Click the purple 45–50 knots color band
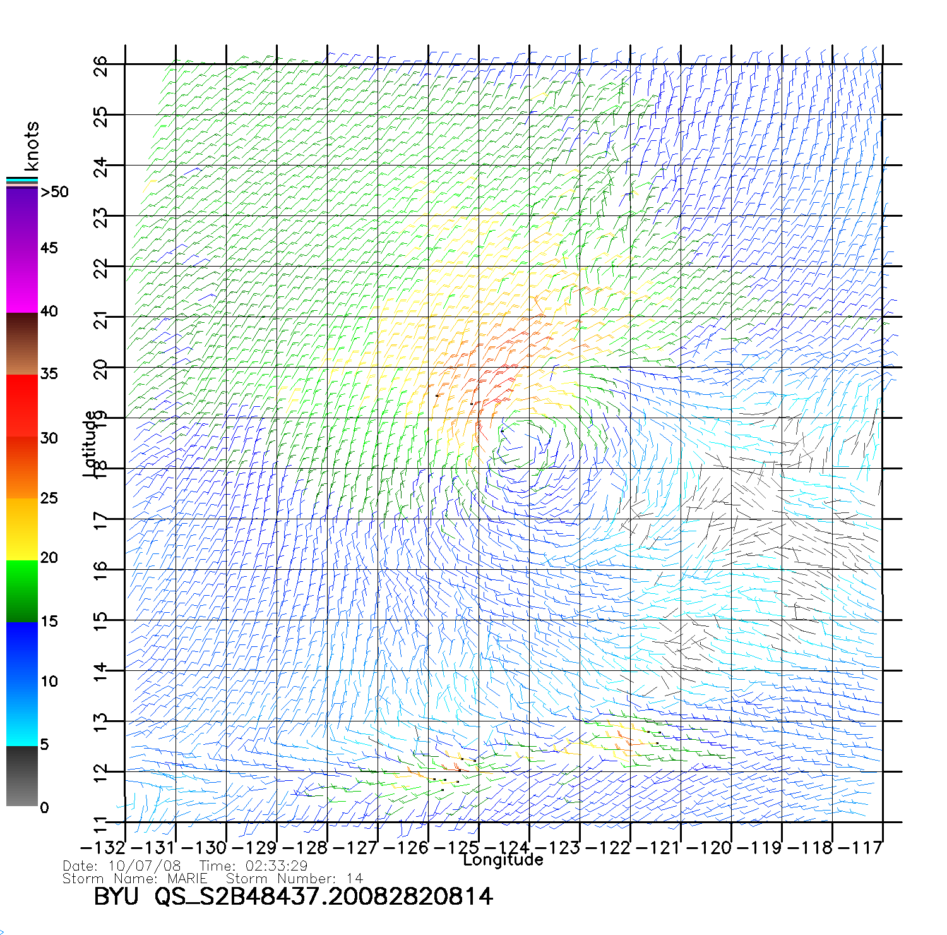The image size is (947, 935). [x=21, y=219]
